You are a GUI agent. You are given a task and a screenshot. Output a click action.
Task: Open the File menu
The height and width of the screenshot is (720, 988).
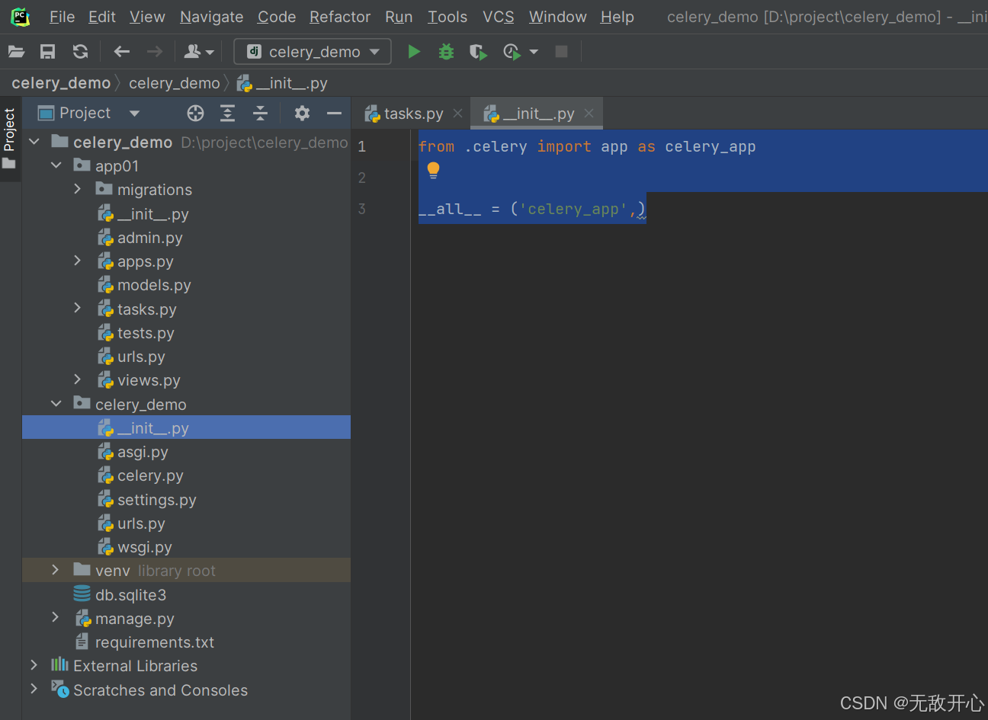tap(62, 17)
